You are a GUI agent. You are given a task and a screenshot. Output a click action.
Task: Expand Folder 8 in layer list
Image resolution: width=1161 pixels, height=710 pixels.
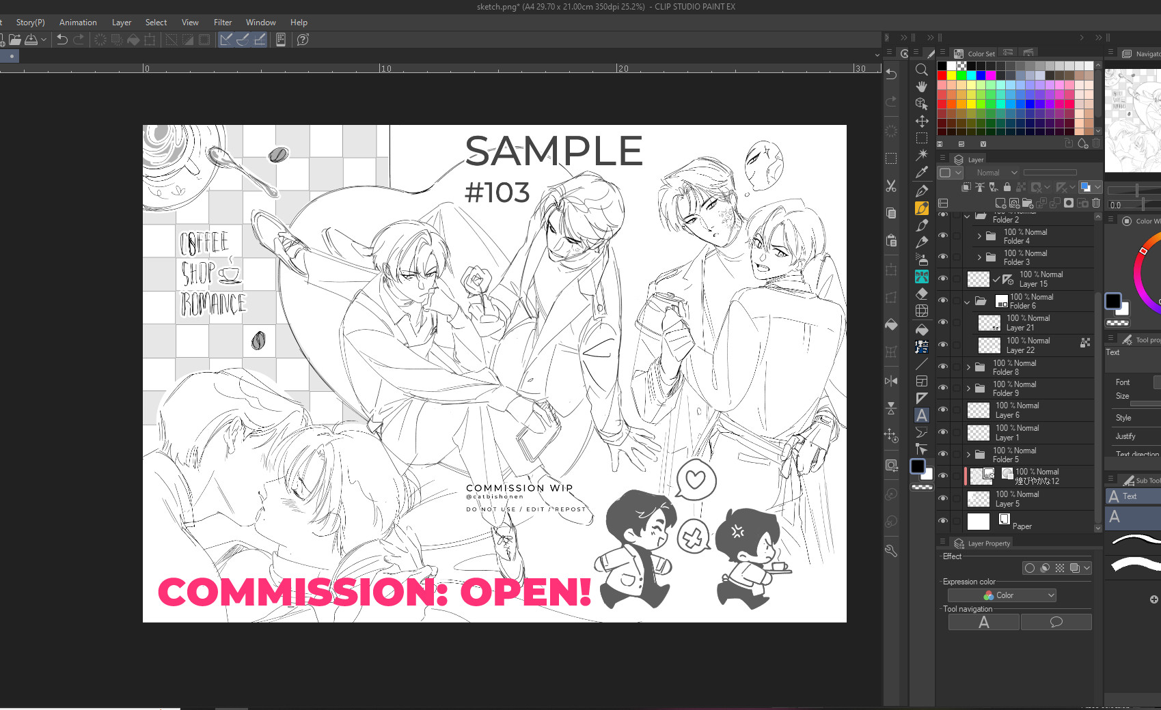click(x=968, y=367)
